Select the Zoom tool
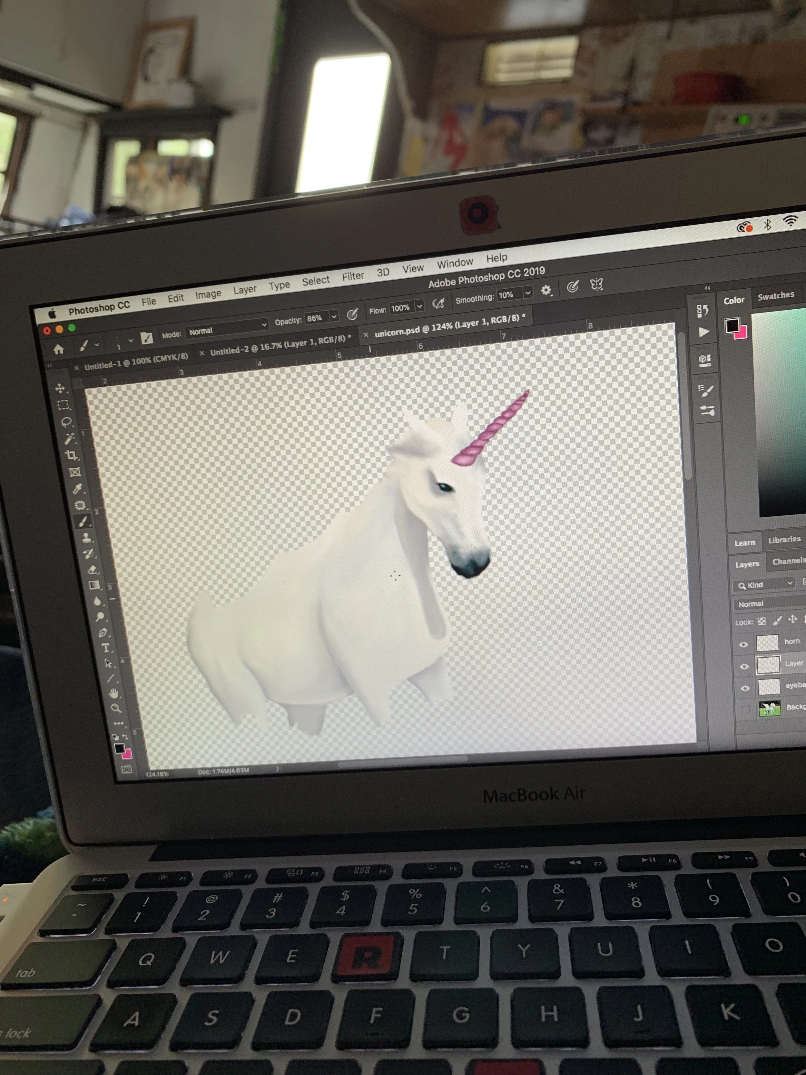 pyautogui.click(x=116, y=708)
